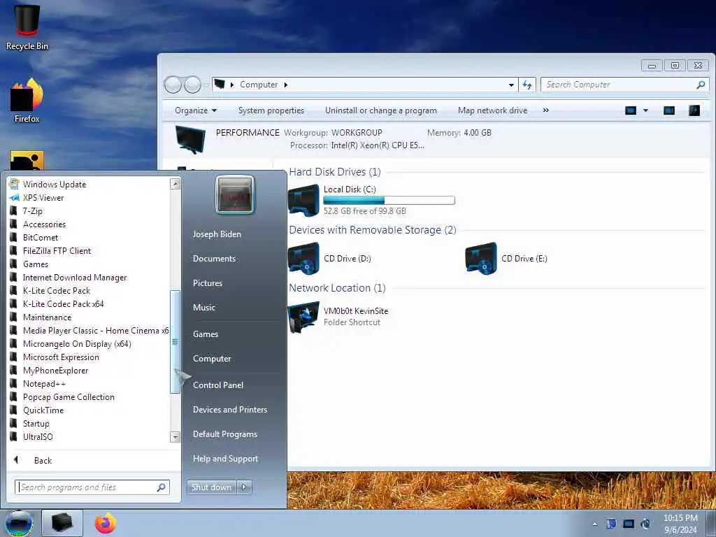Click the help icon in Explorer toolbar

coord(694,110)
